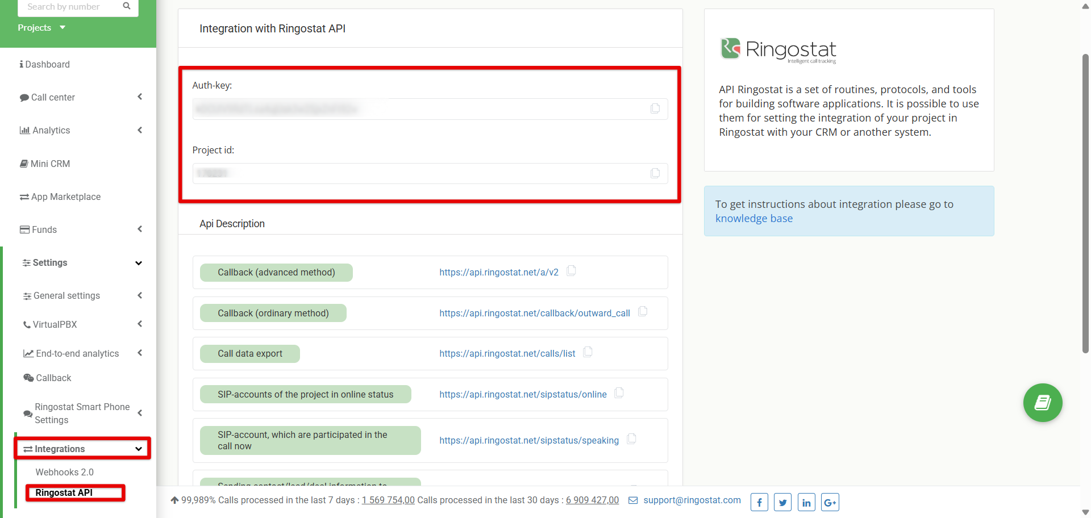Open the calls/list API link

tap(507, 354)
